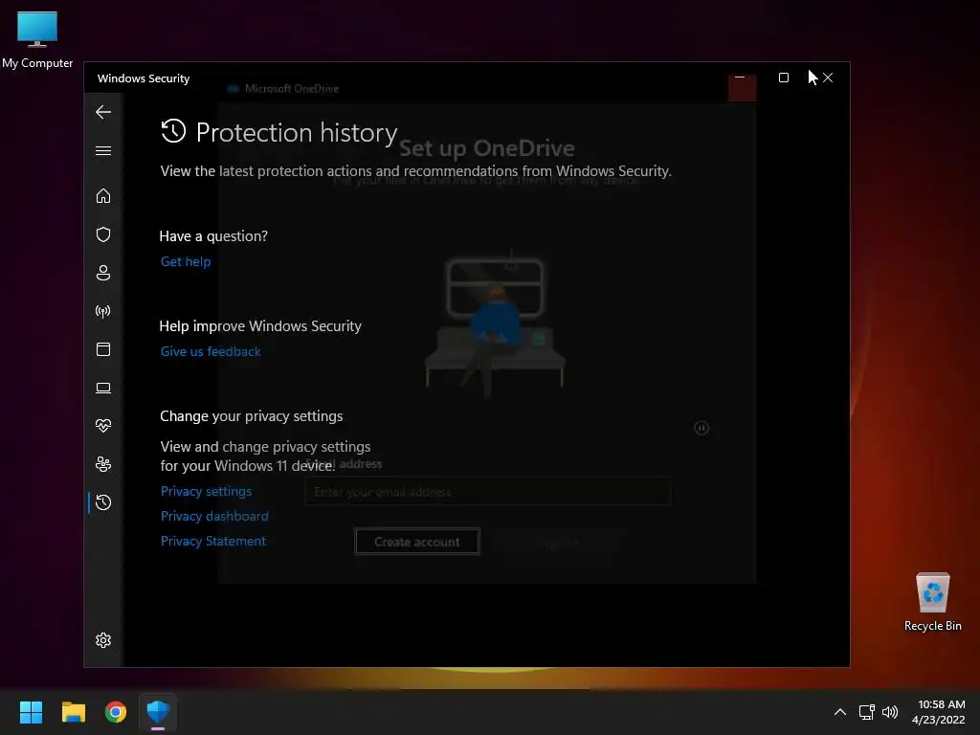Open the Privacy dashboard link
980x735 pixels.
click(214, 516)
